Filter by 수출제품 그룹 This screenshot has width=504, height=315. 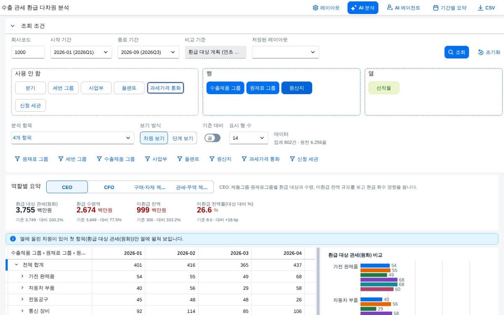pos(116,159)
